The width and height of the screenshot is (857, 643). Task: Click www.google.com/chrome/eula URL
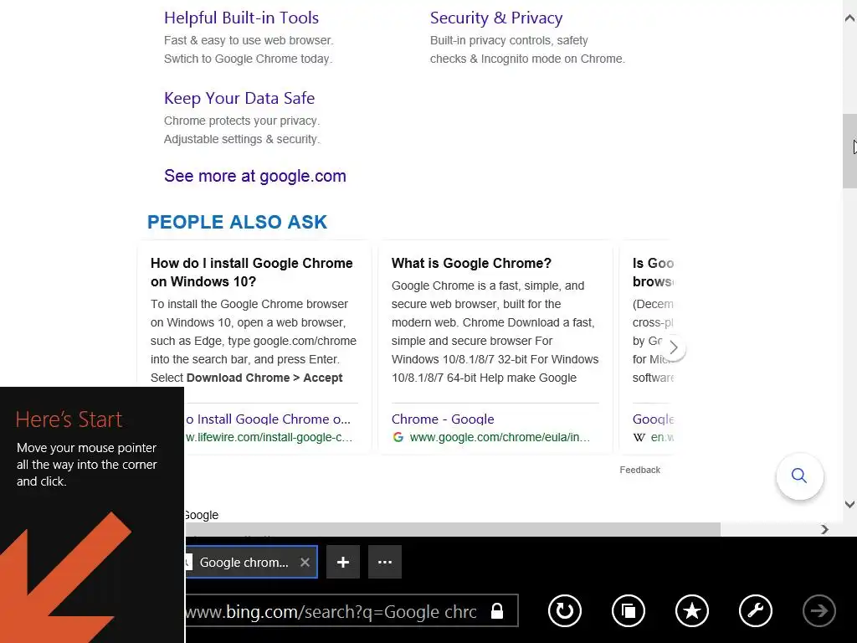[500, 437]
